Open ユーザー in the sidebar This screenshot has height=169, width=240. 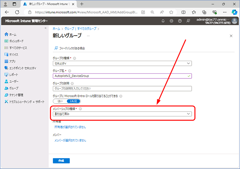(11, 81)
